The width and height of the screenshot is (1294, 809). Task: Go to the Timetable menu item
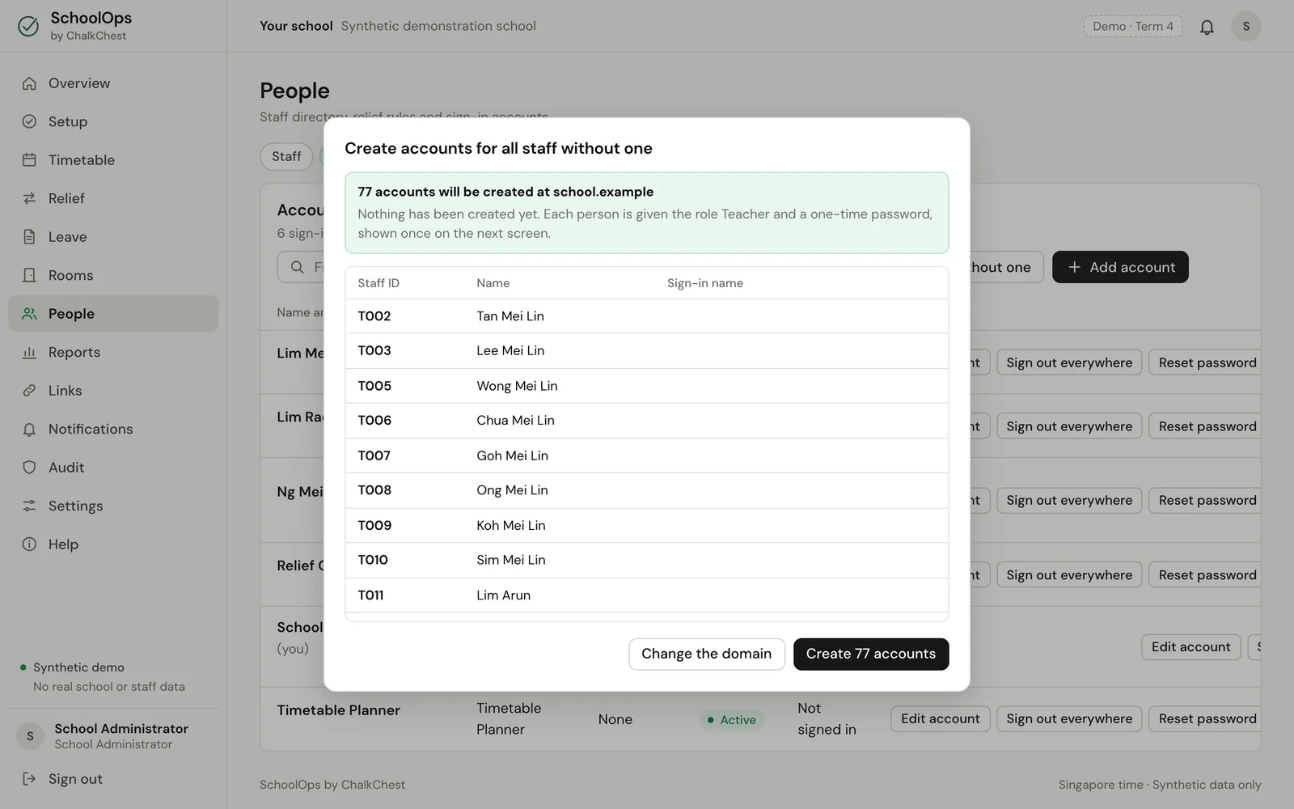pos(113,160)
